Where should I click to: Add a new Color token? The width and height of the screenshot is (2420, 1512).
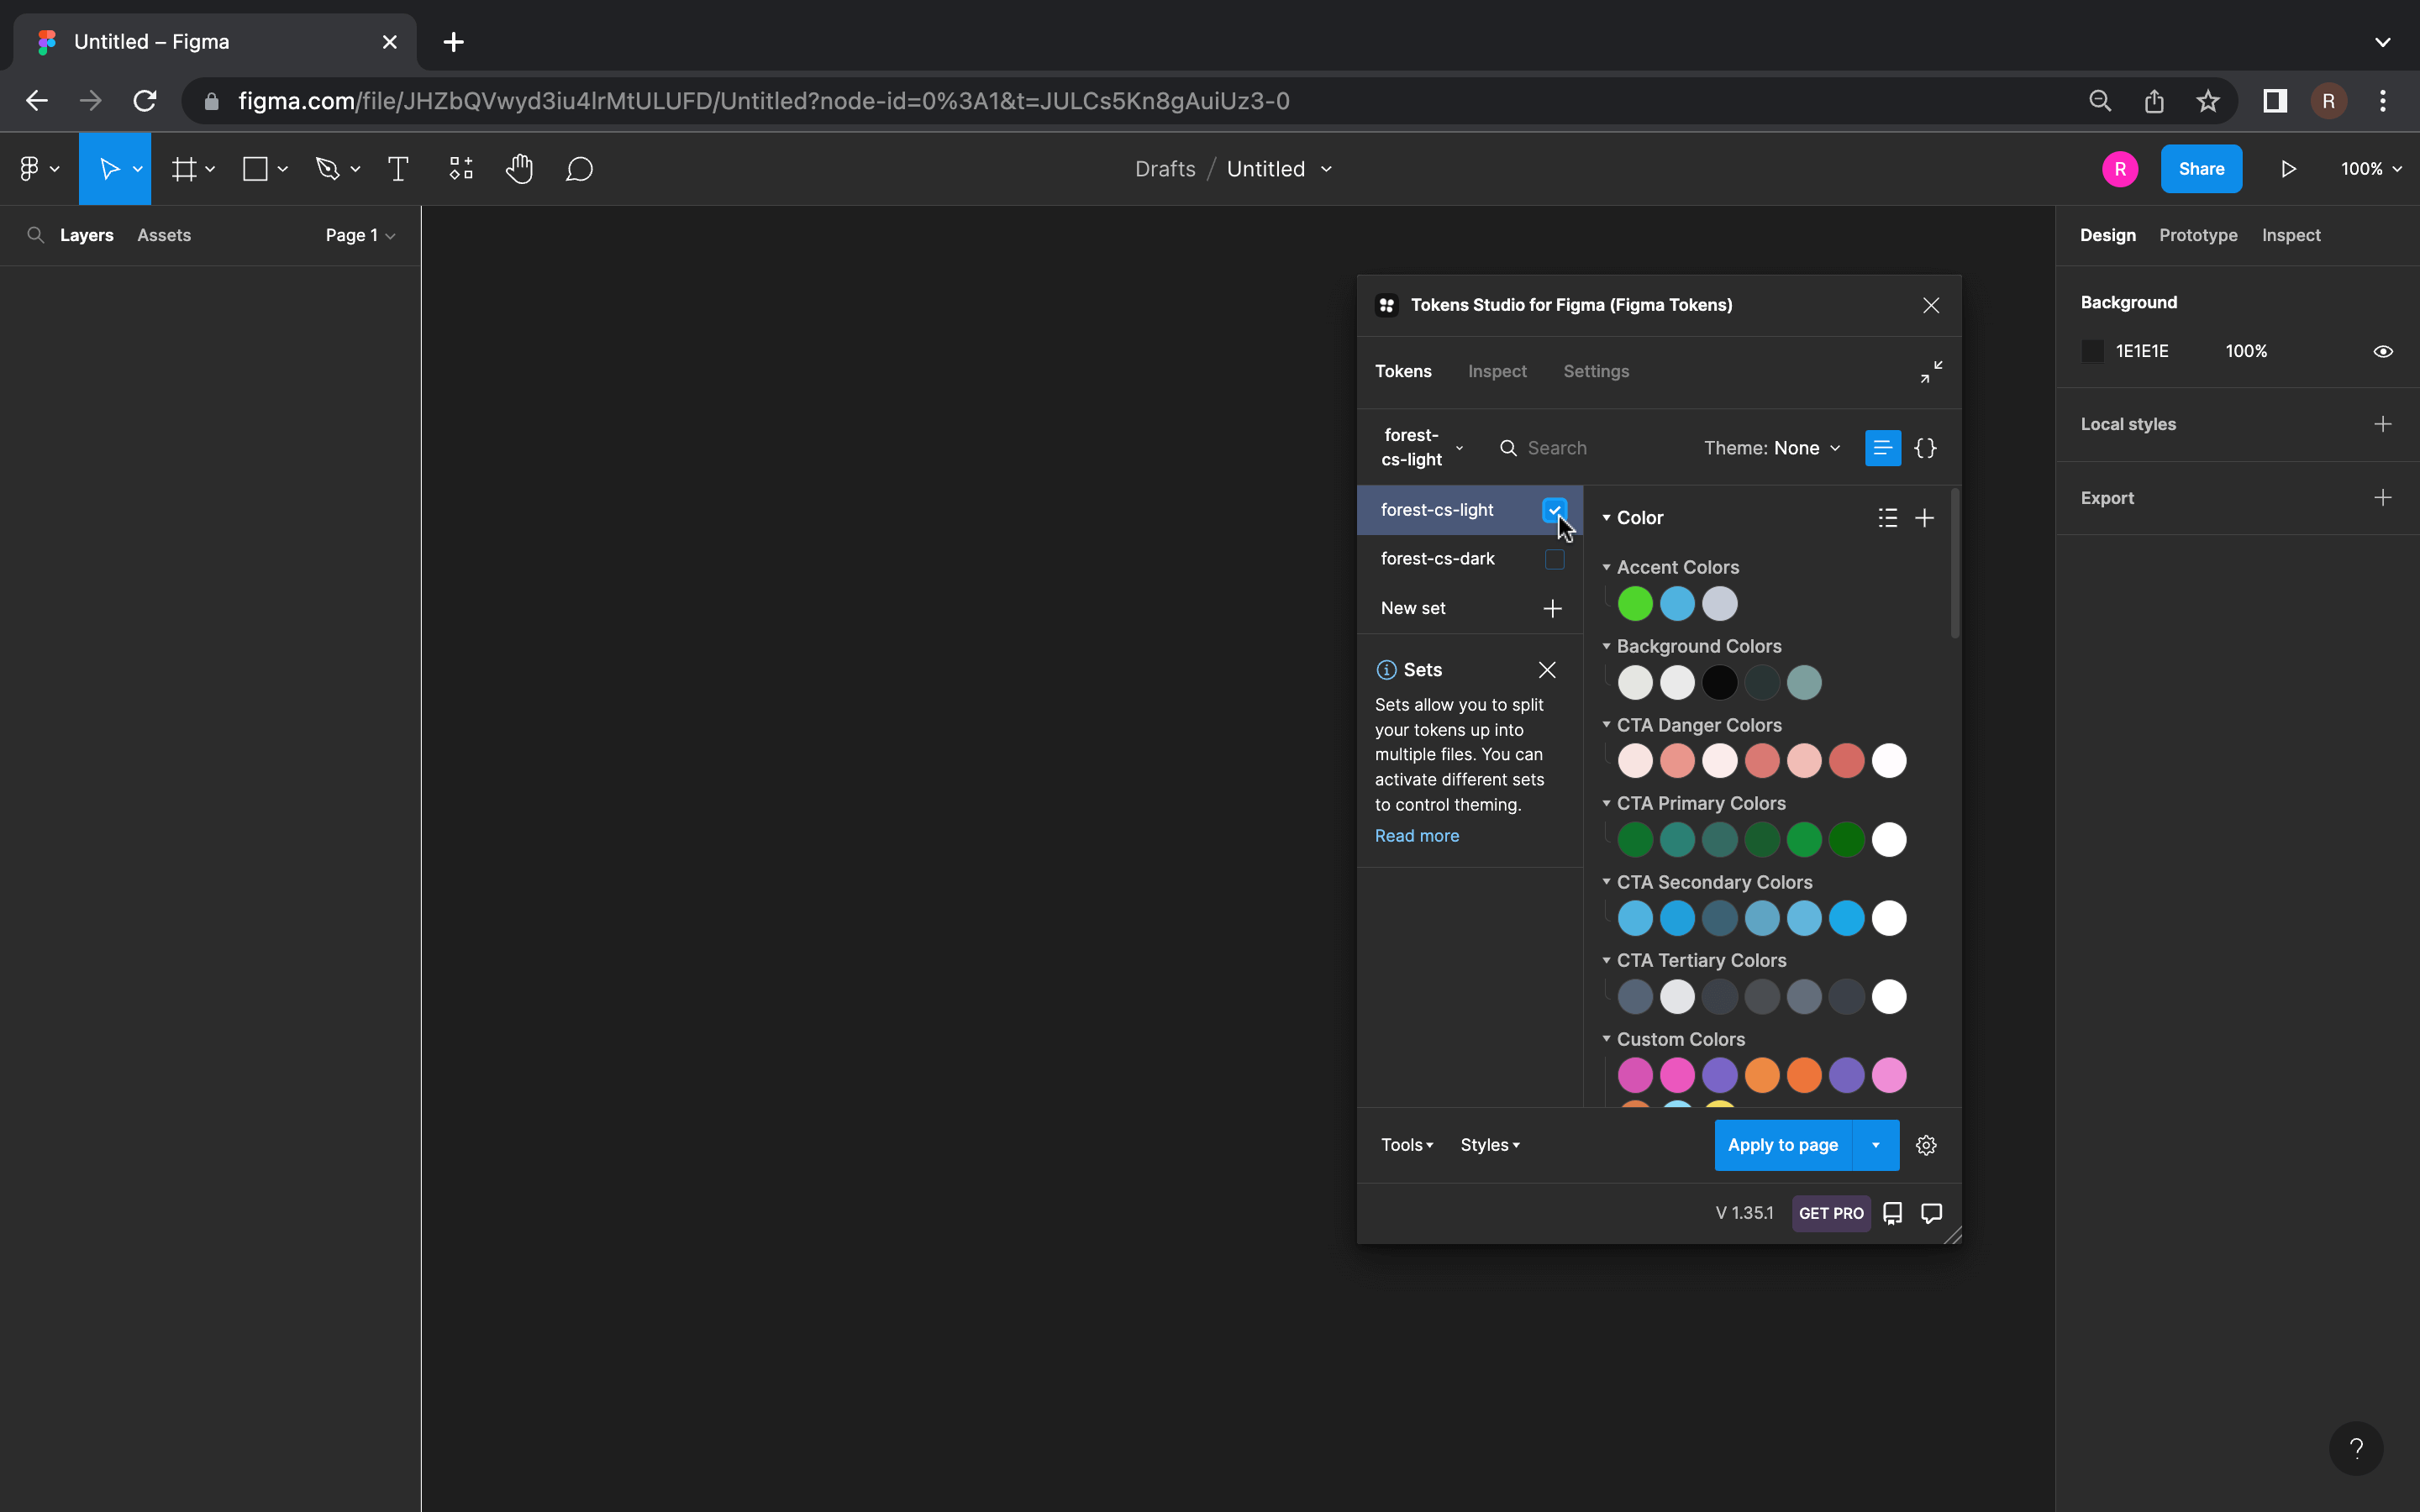1924,518
